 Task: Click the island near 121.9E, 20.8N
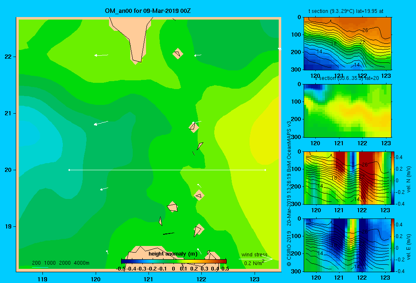coord(194,127)
